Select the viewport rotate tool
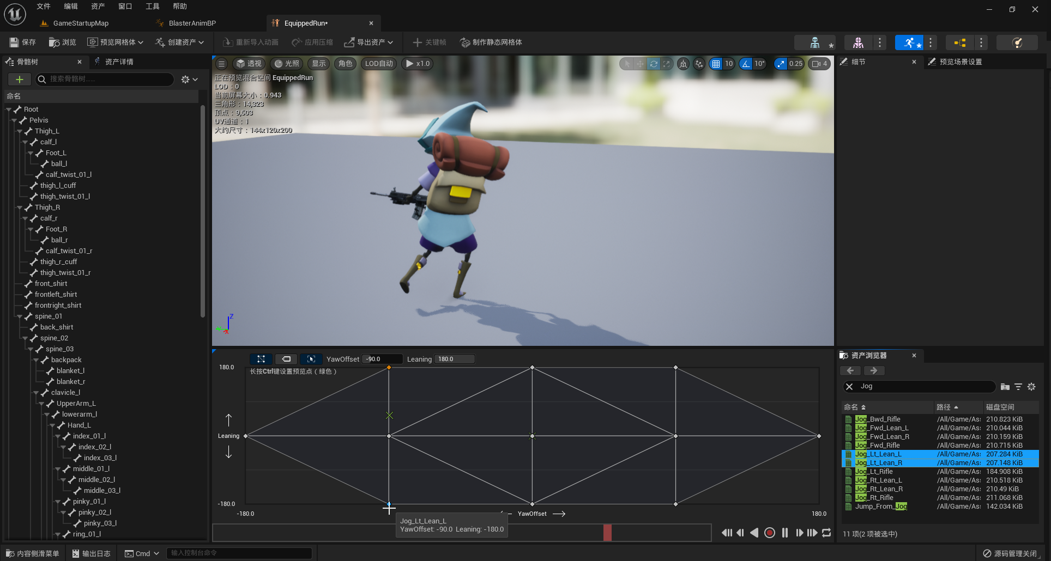The height and width of the screenshot is (561, 1051). pyautogui.click(x=654, y=64)
